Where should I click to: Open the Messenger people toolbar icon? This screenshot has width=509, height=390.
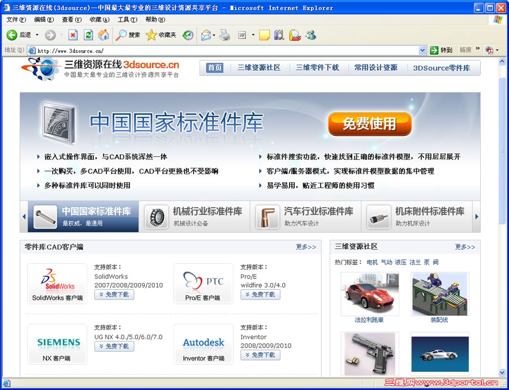(310, 35)
